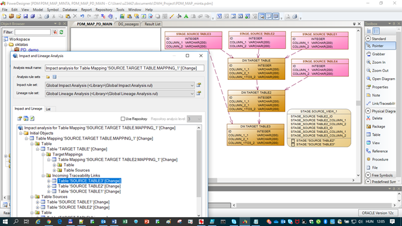
Task: Select the PDM_MAP_PD_MAIN diagram tab
Action: (x=95, y=24)
